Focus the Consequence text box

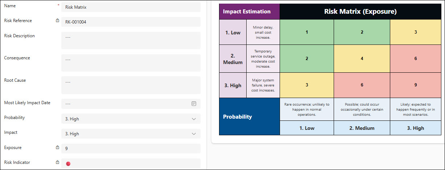[131, 63]
